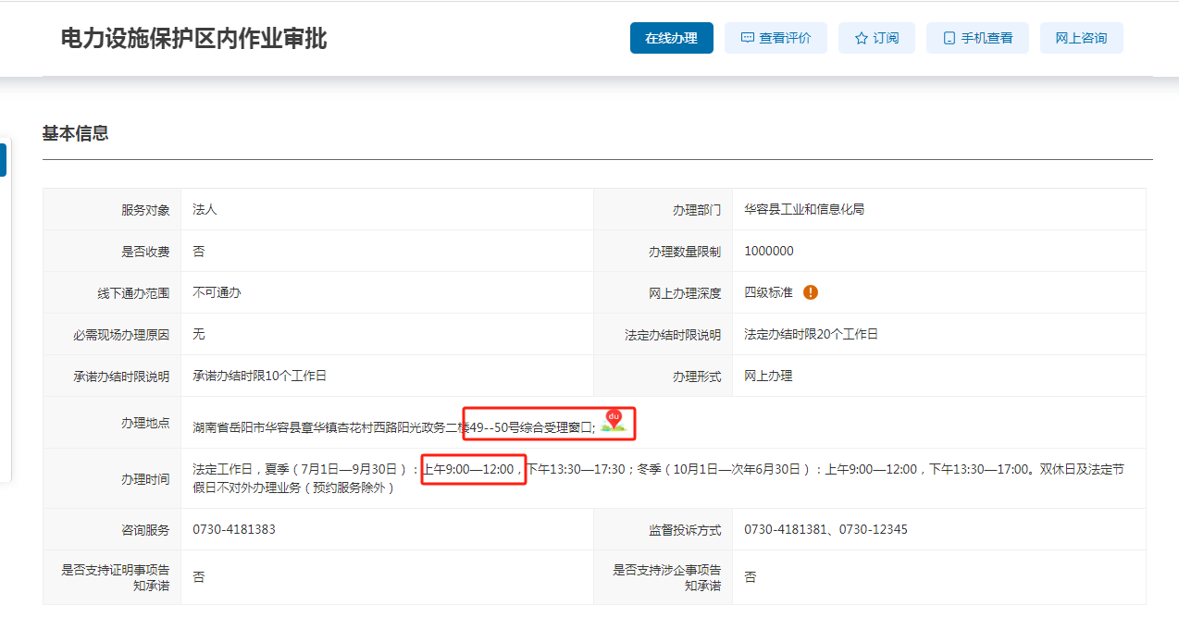Screen dimensions: 1179x642
Task: Click the 网上办理 value
Action: tap(768, 376)
